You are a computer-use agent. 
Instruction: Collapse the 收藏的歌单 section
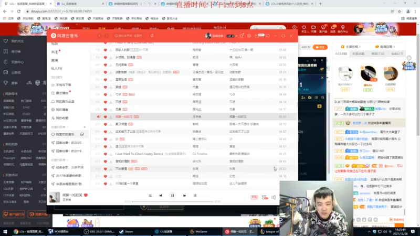[59, 160]
